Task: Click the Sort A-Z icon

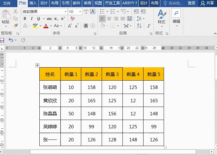Action: (139, 26)
